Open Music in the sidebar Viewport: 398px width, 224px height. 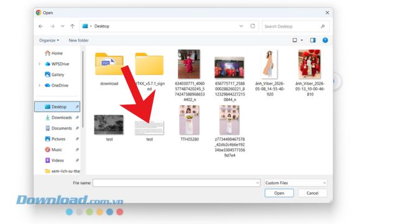tap(53, 149)
